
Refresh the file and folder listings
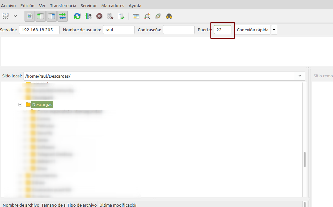pyautogui.click(x=77, y=16)
